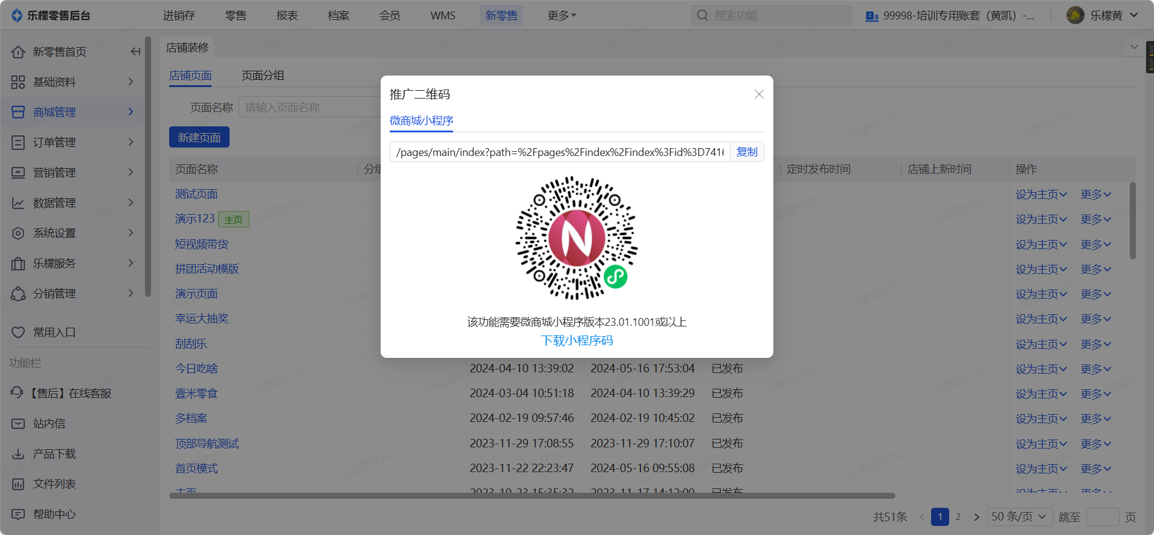Expand the 基础资料 menu arrow
The image size is (1154, 535).
(x=131, y=82)
